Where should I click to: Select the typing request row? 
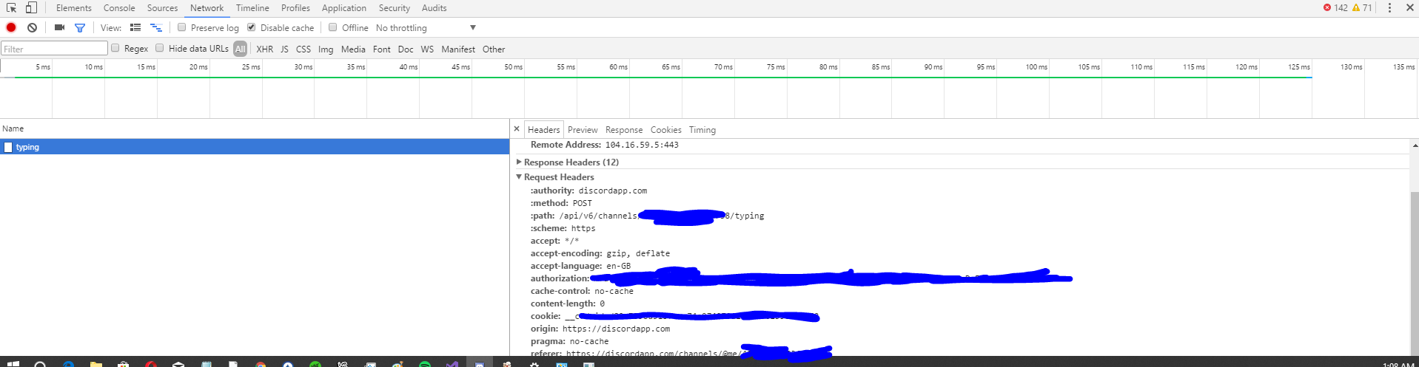click(255, 147)
